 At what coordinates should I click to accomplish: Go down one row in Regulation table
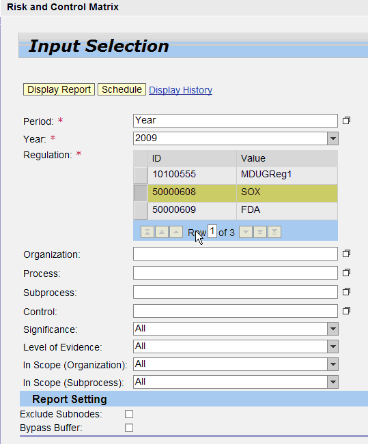[x=246, y=232]
